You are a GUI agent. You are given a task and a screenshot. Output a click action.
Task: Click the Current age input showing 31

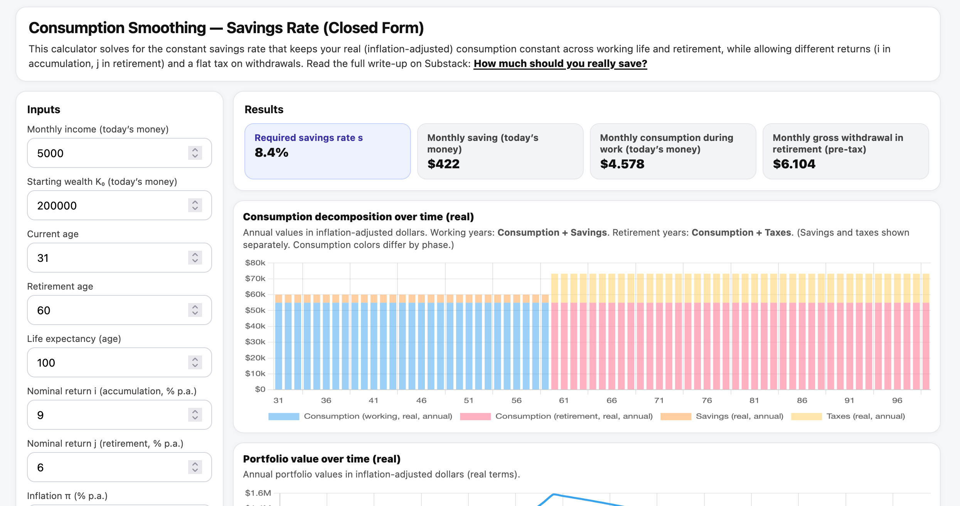[108, 258]
